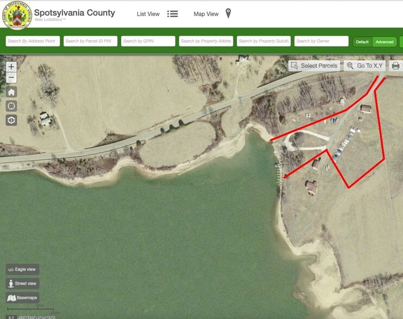This screenshot has height=319, width=403.
Task: Click the printer icon on the map
Action: (x=395, y=66)
